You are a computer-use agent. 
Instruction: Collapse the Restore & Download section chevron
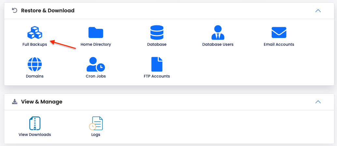click(x=318, y=11)
